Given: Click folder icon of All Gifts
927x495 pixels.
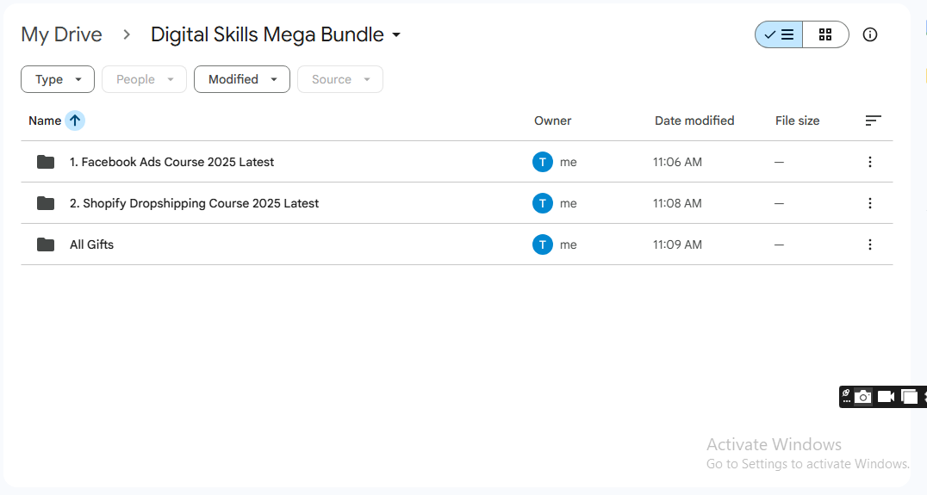Looking at the screenshot, I should (x=46, y=244).
